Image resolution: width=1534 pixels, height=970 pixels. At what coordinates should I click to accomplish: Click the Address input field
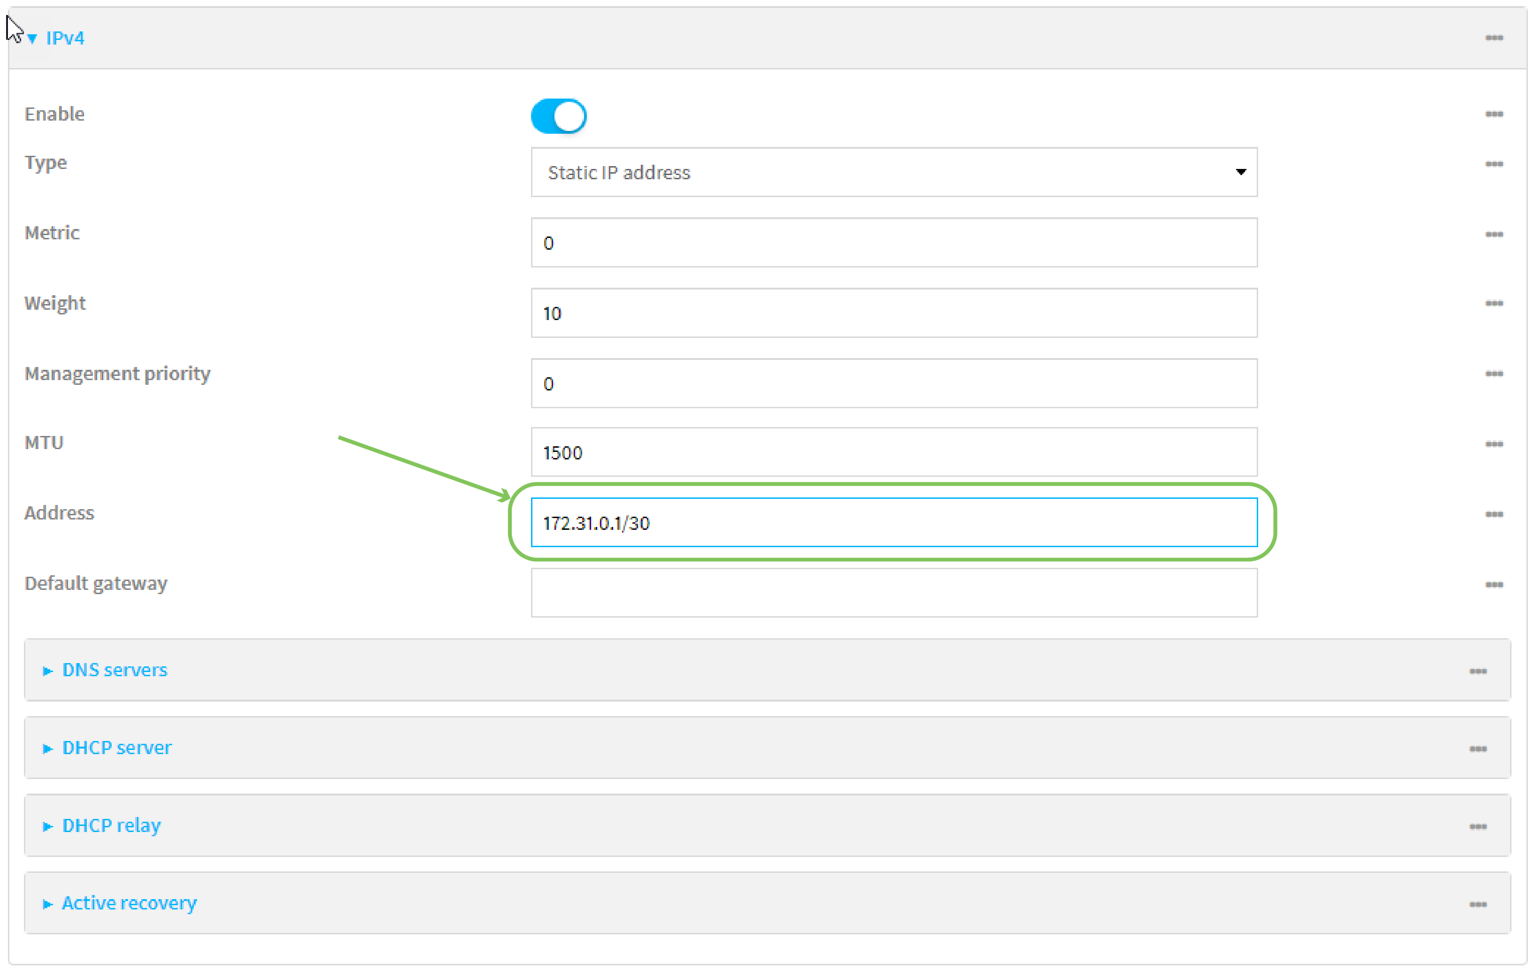point(894,523)
